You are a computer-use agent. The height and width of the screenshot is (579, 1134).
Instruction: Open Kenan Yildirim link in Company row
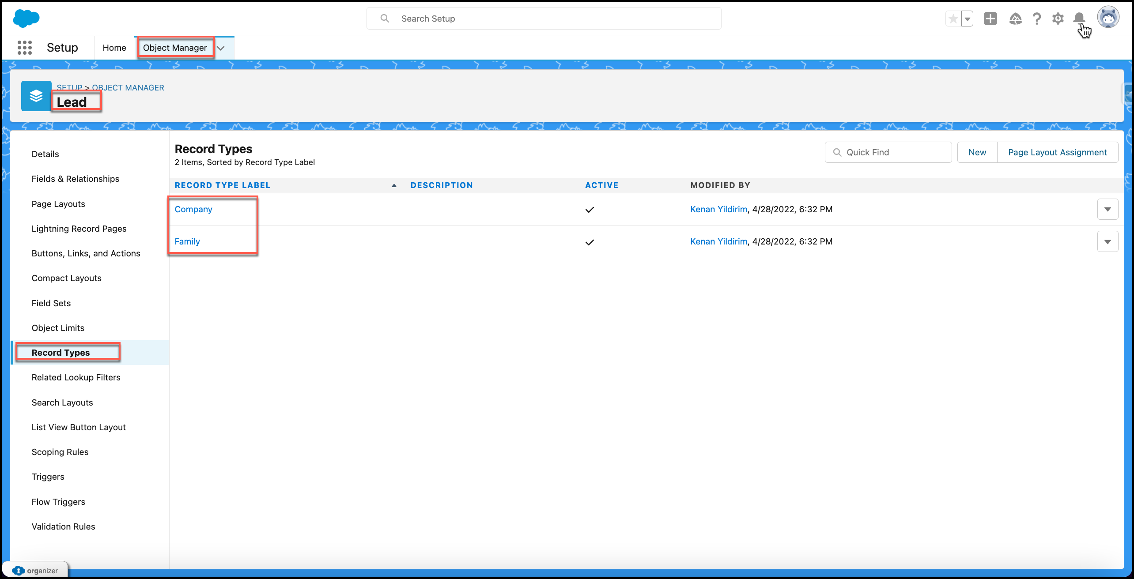coord(718,209)
